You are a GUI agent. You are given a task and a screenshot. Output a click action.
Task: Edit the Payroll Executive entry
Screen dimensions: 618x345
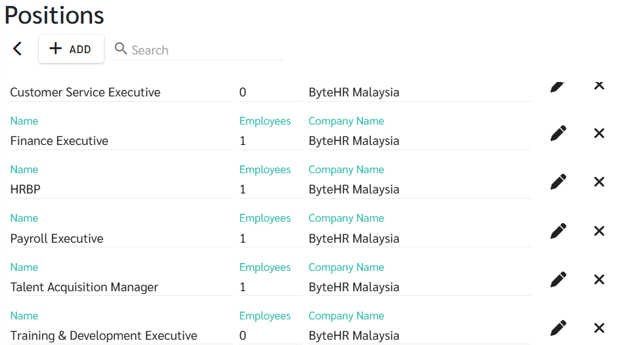pyautogui.click(x=558, y=231)
